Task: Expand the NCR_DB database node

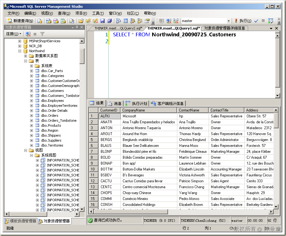Action: (20, 46)
